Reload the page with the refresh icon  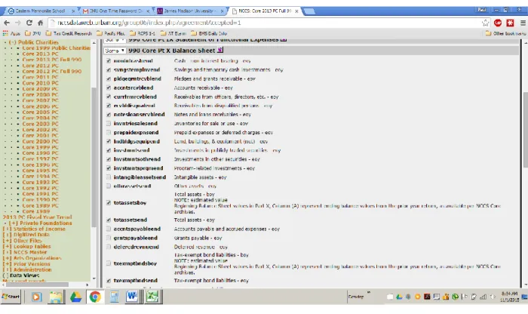coord(29,23)
